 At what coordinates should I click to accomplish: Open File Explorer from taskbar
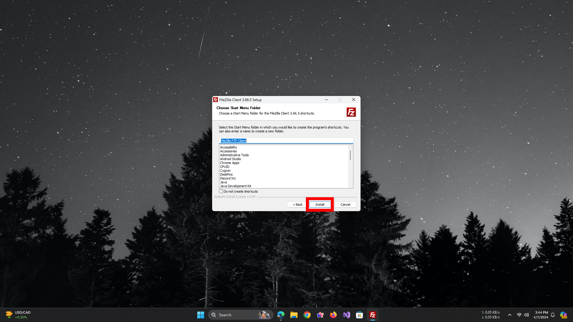tap(294, 315)
